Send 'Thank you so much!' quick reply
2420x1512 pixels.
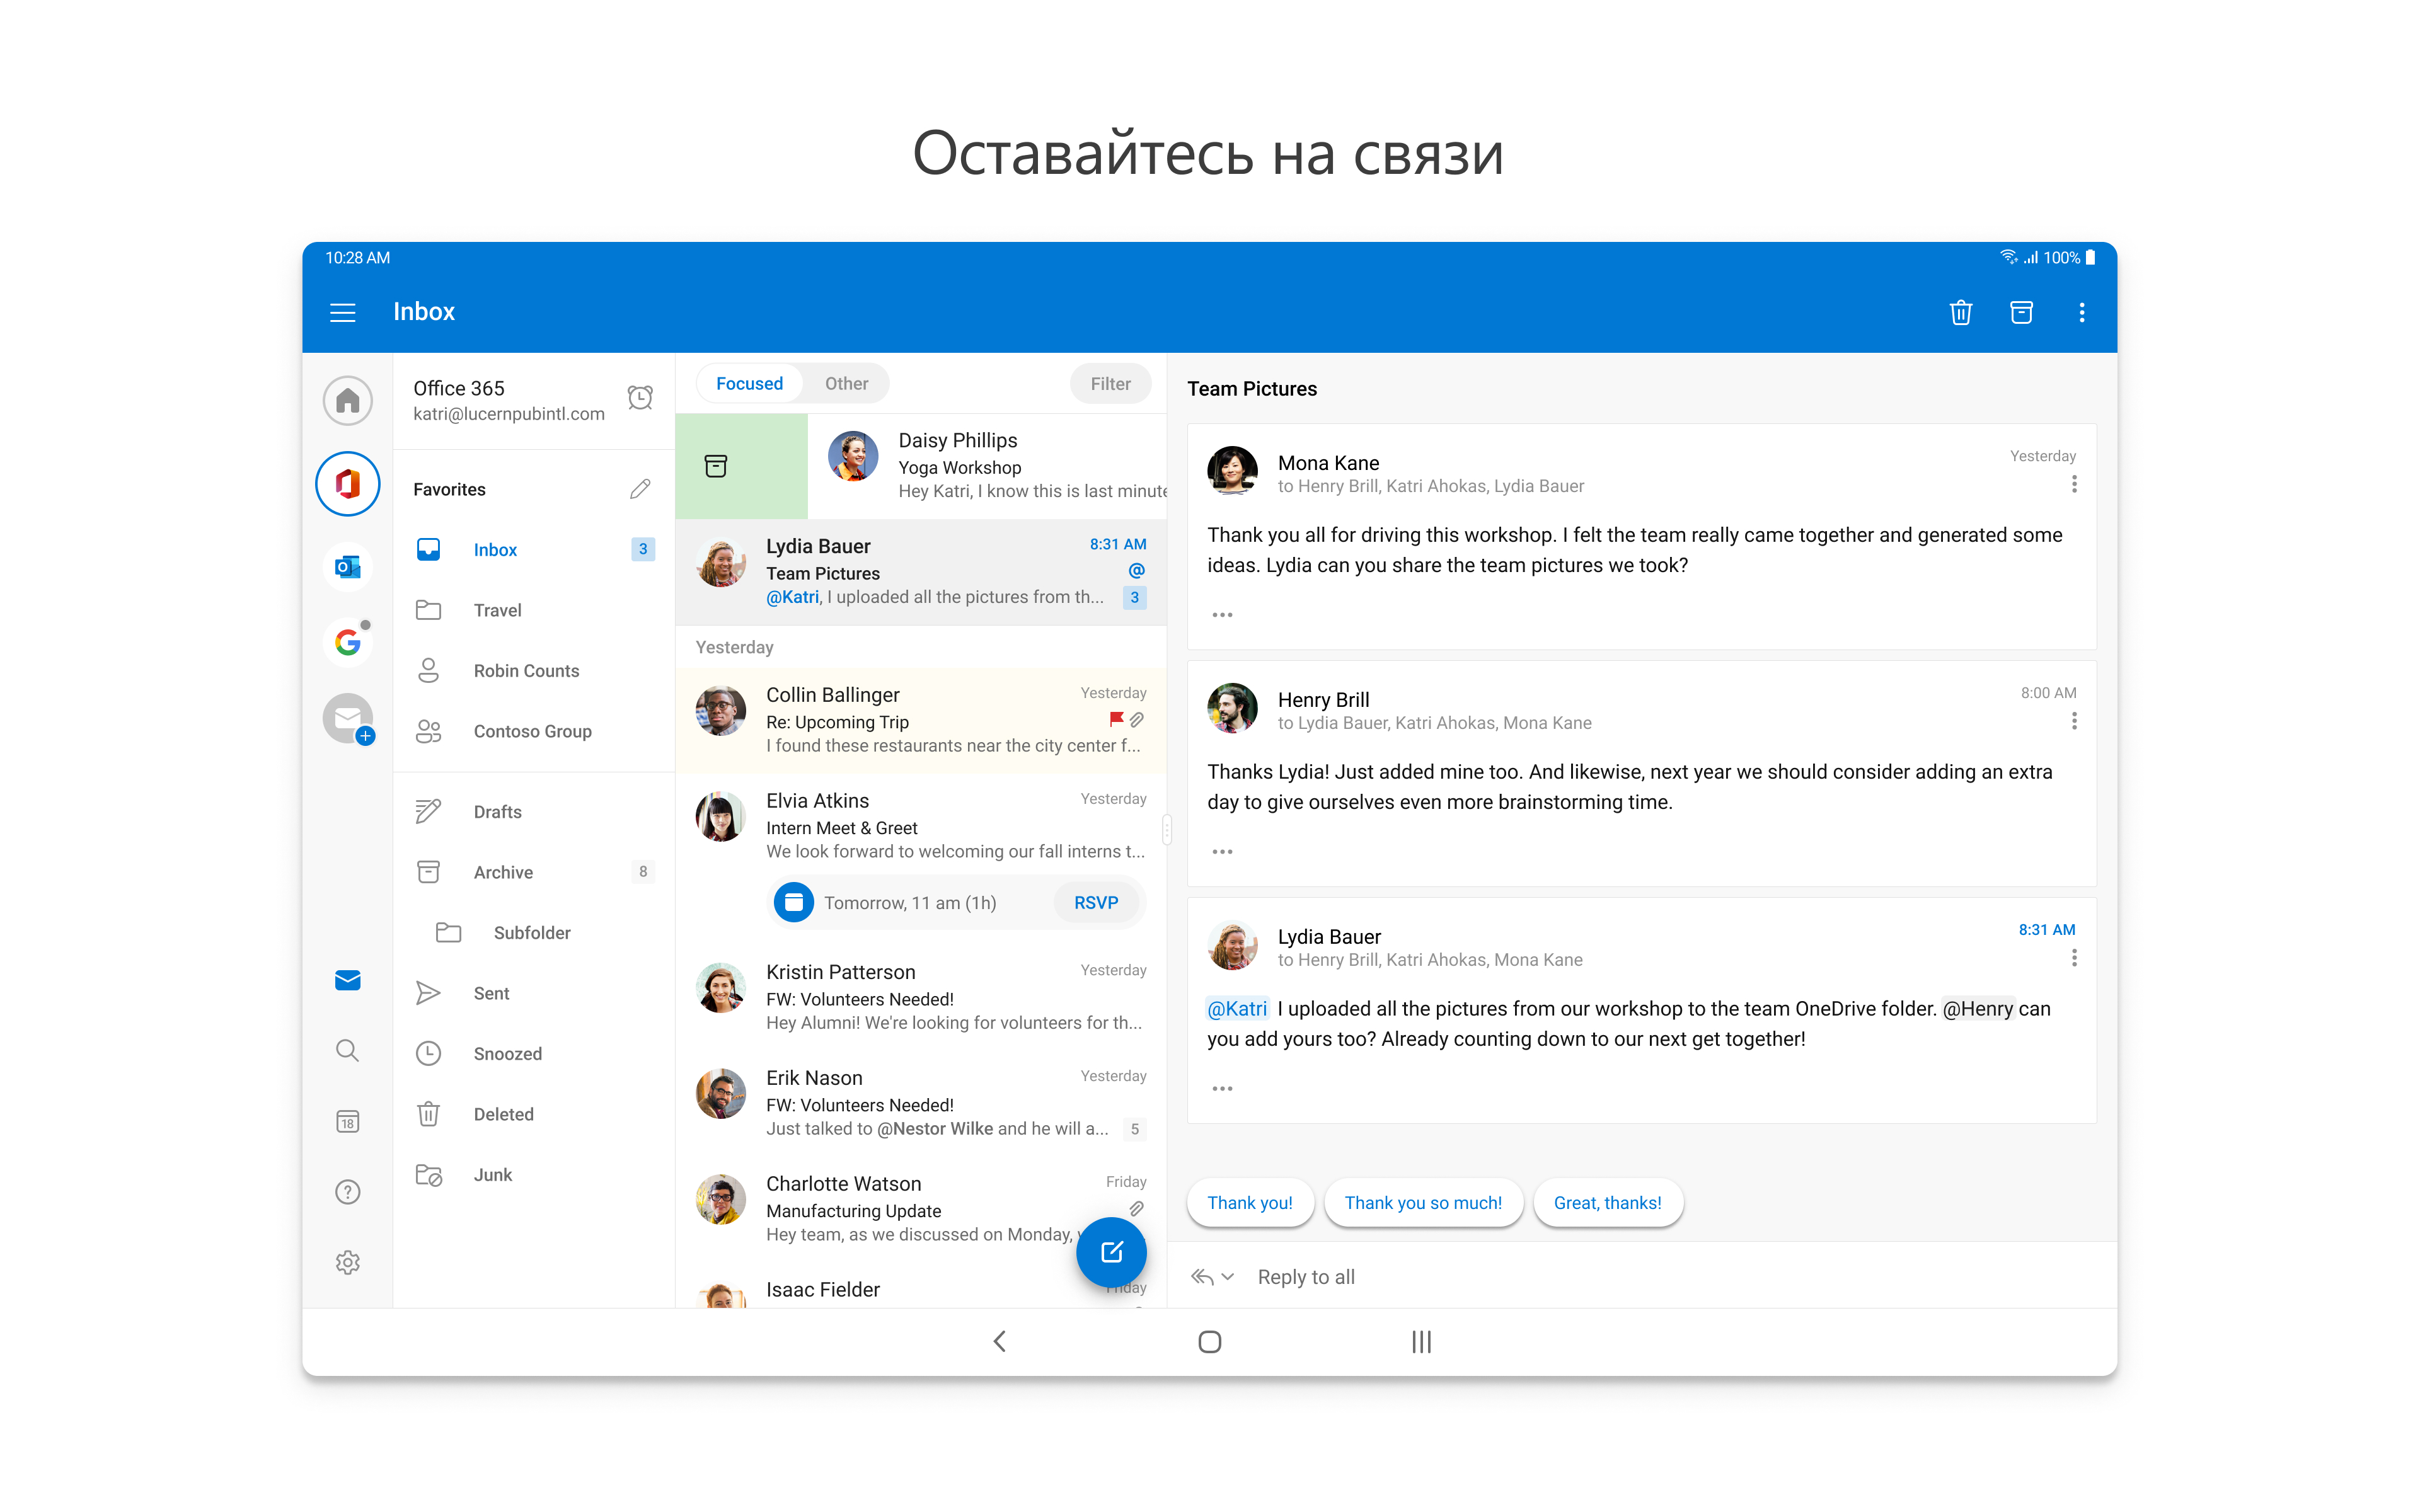tap(1423, 1203)
